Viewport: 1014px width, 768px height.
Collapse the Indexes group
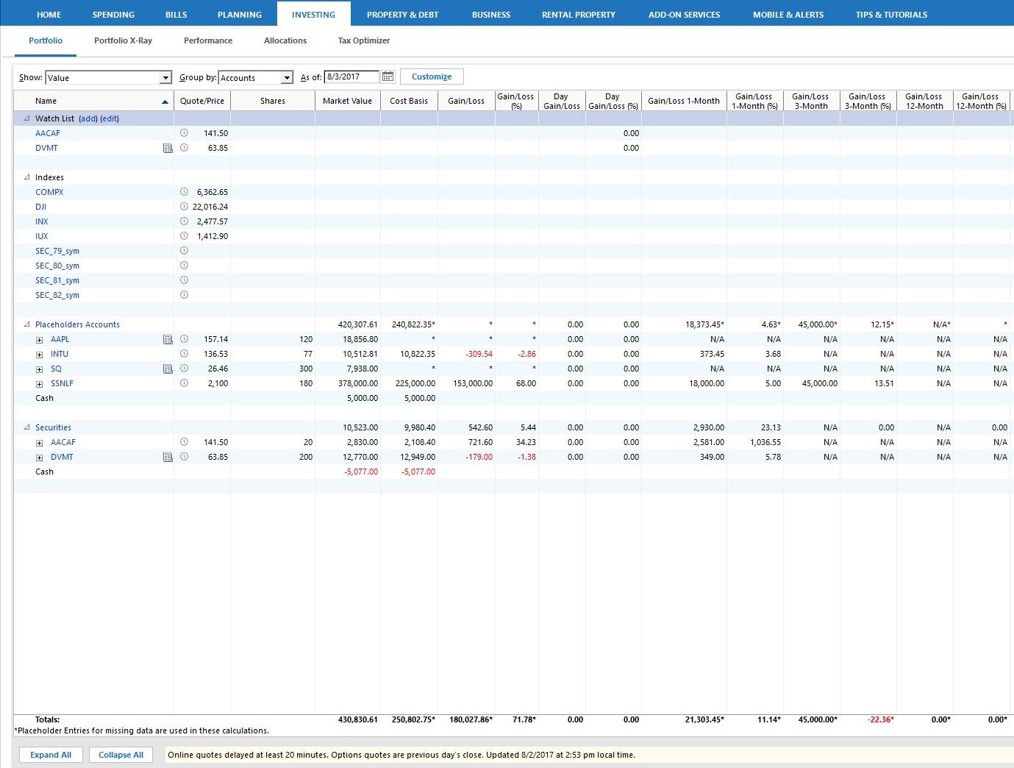tap(27, 177)
